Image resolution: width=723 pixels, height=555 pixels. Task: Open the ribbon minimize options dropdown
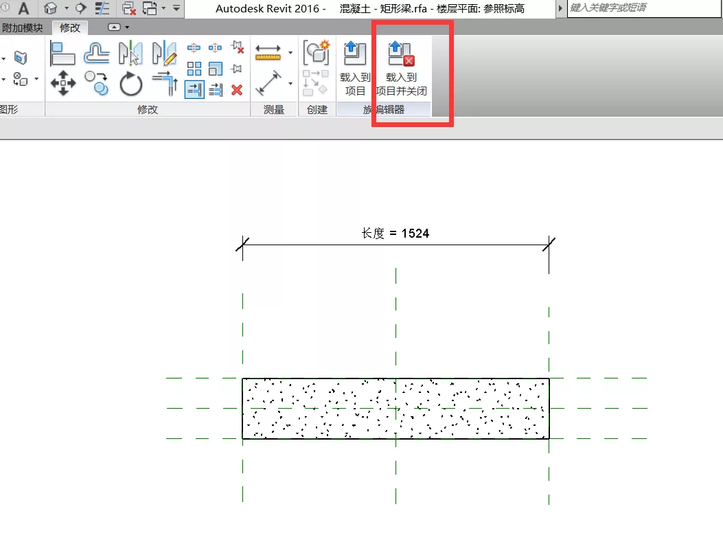coord(127,27)
